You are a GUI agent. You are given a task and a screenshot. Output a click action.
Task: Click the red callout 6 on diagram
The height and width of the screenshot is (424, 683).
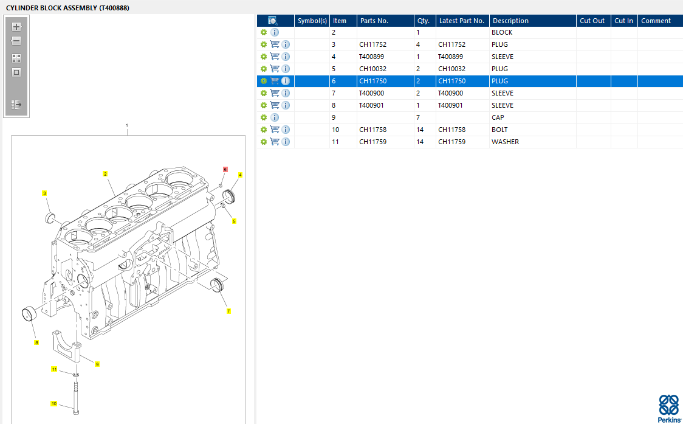[x=225, y=169]
